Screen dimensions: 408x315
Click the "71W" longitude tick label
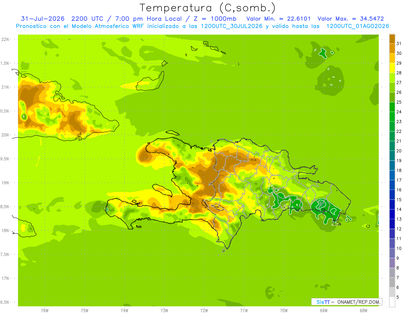point(244,311)
